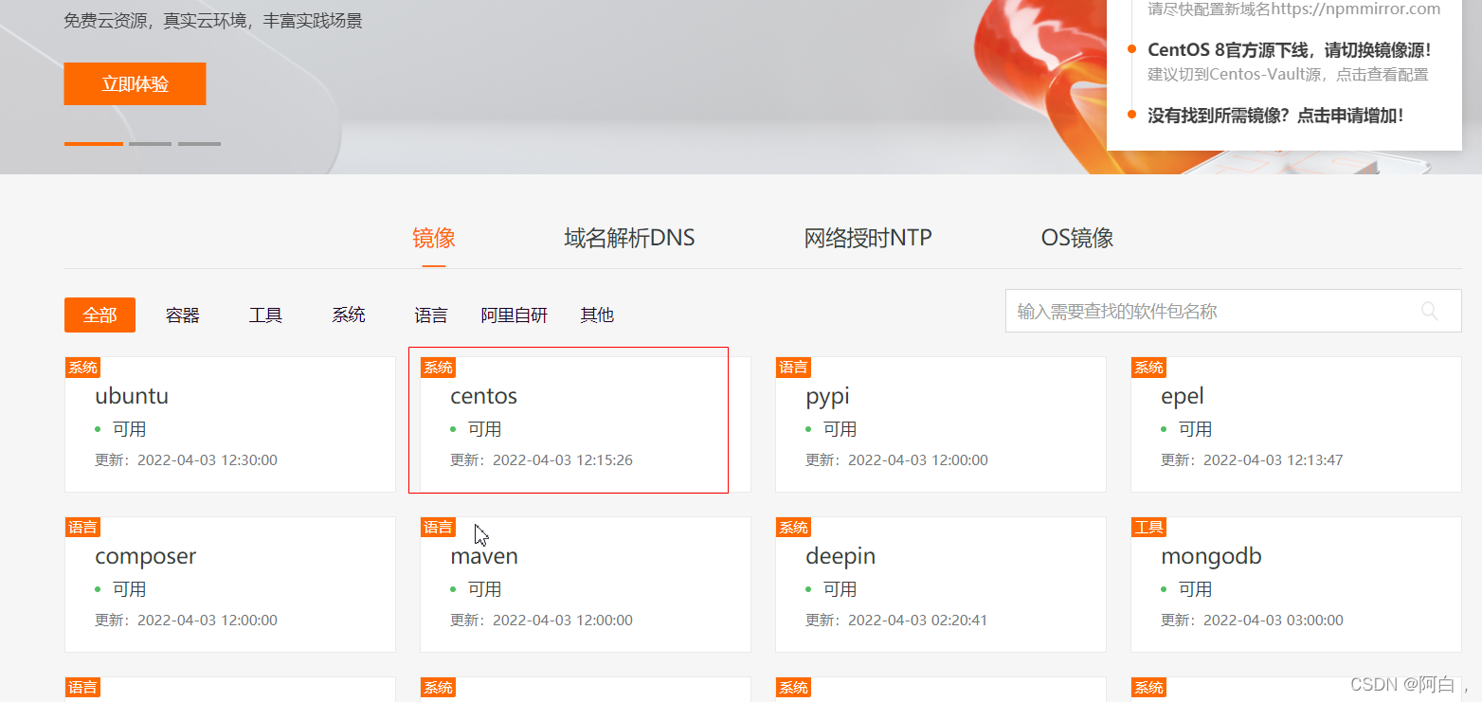
Task: Click the 免费云资源 banner subtitle text
Action: pyautogui.click(x=213, y=20)
